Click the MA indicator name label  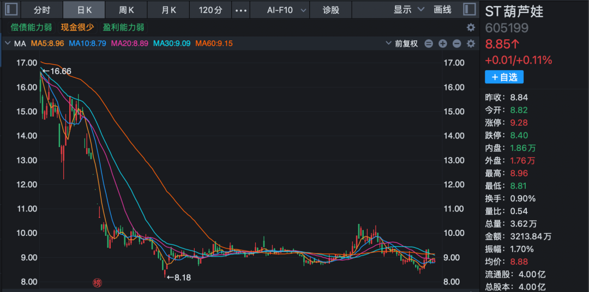click(20, 44)
